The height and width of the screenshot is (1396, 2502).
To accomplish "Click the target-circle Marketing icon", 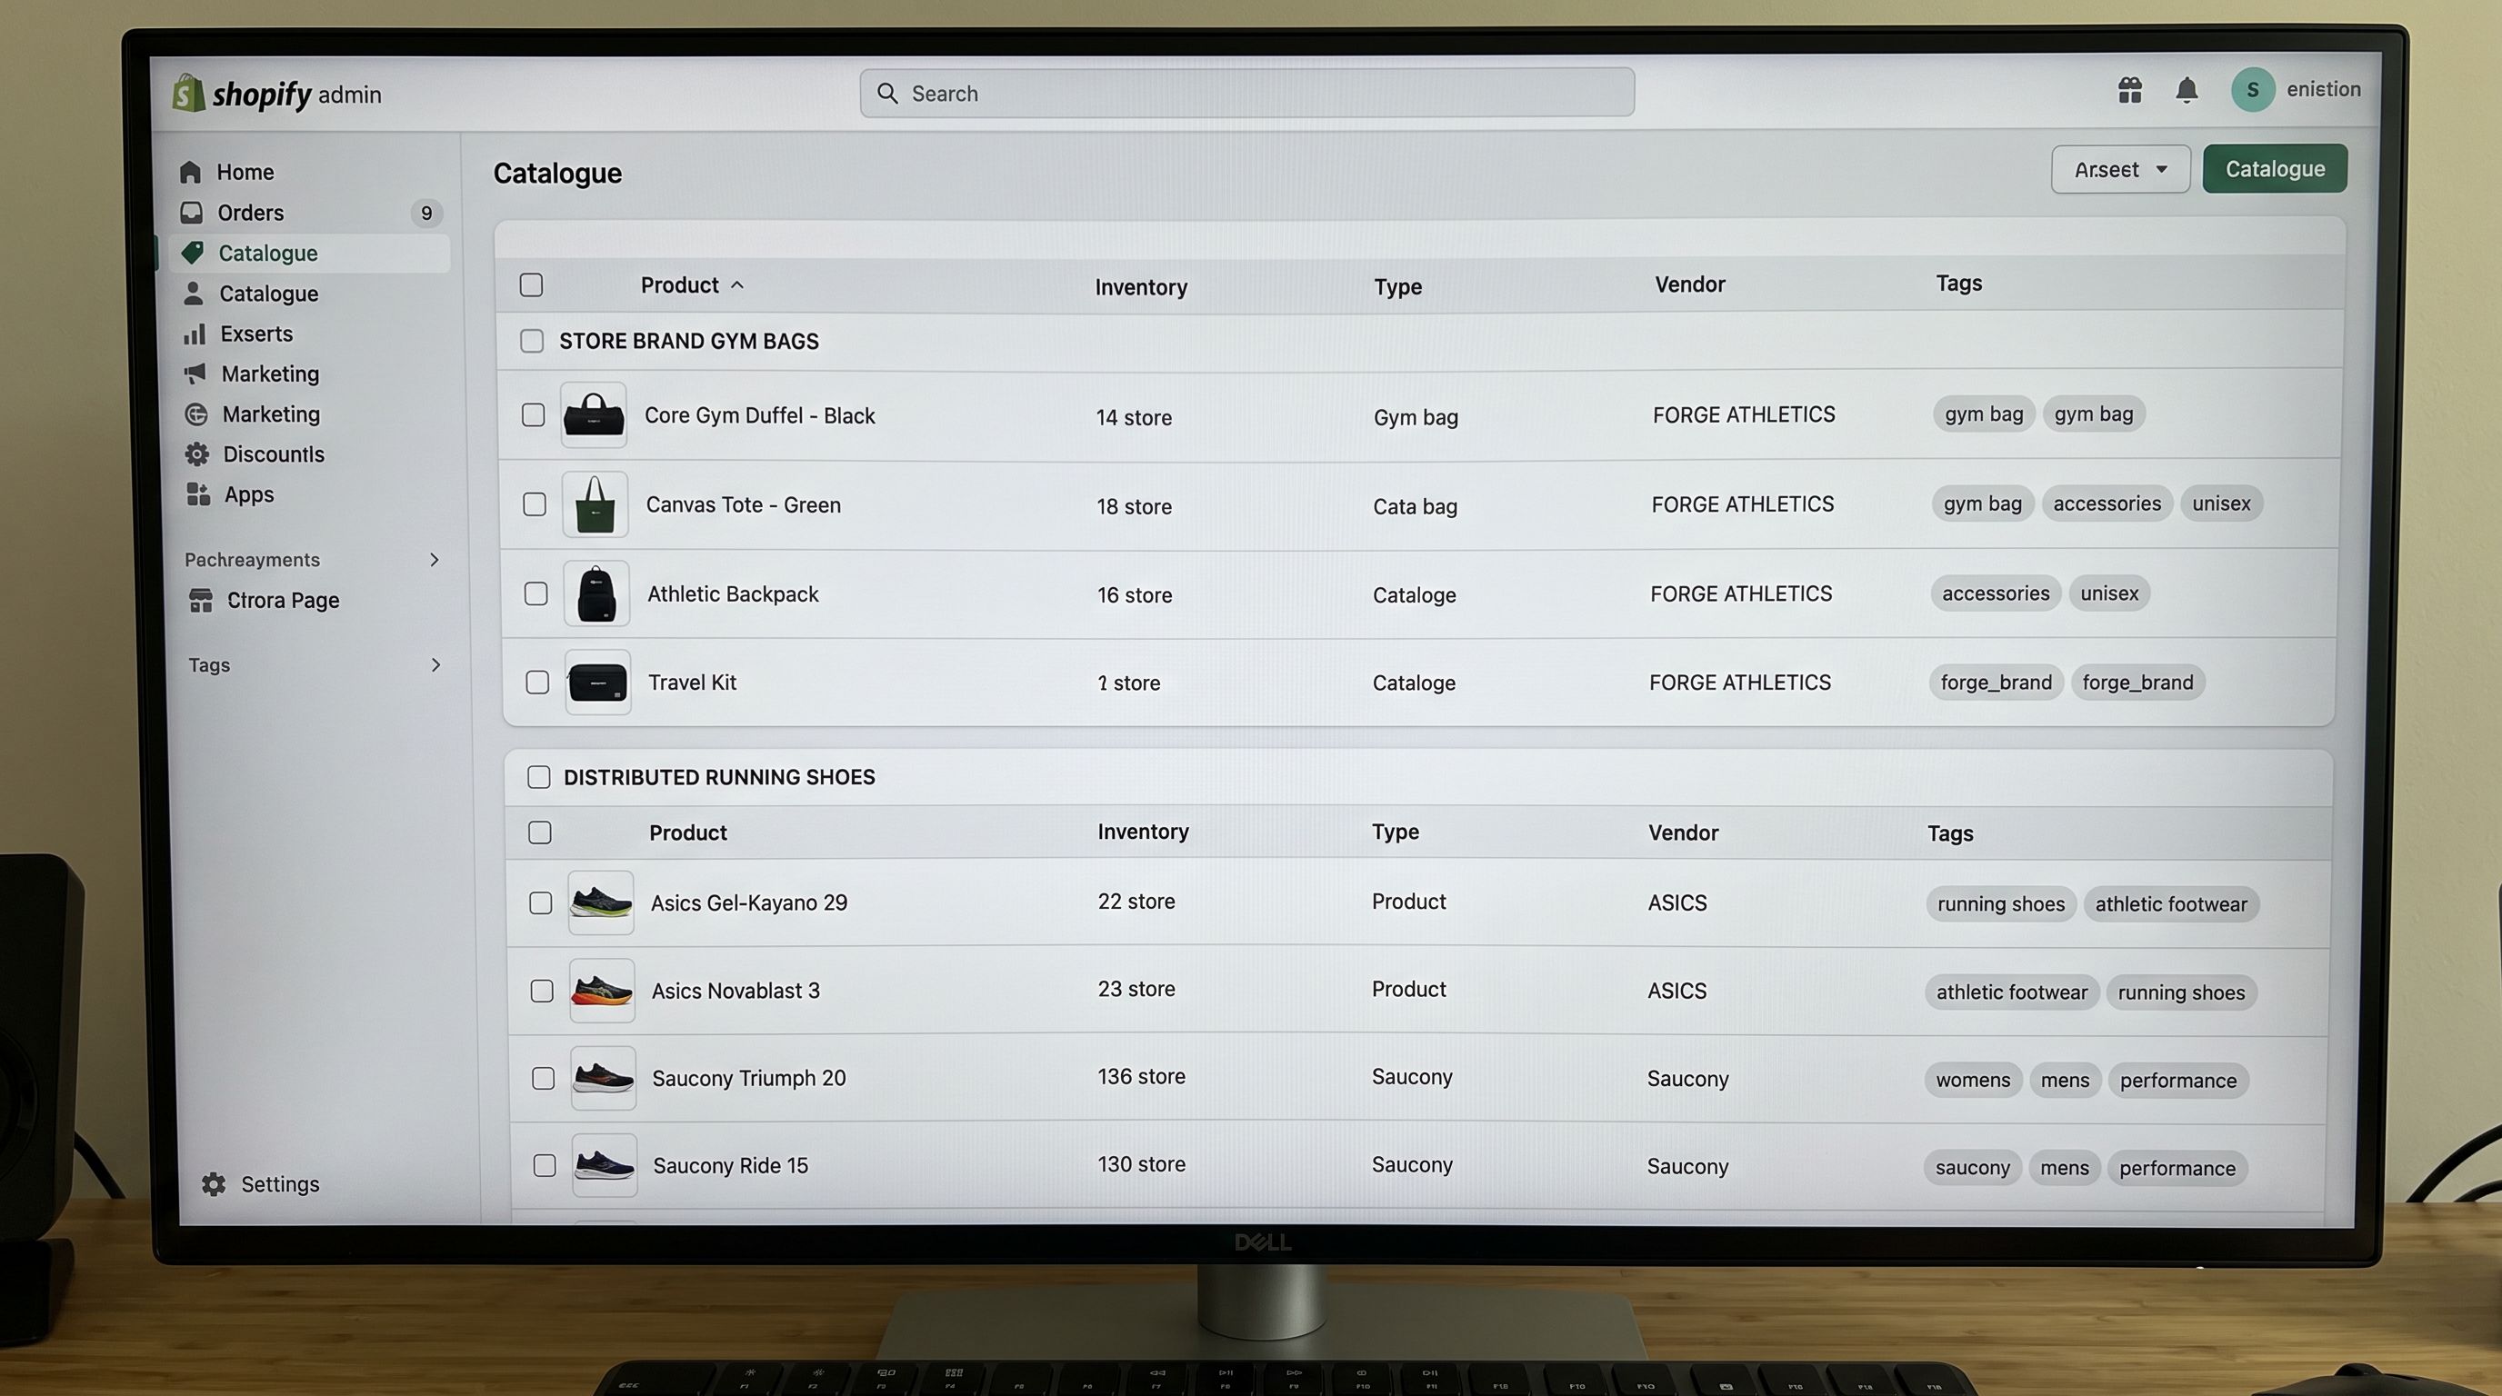I will (x=196, y=414).
